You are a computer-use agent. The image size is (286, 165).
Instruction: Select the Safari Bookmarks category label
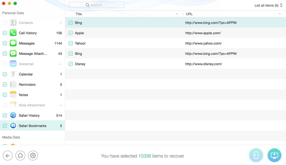(32, 125)
